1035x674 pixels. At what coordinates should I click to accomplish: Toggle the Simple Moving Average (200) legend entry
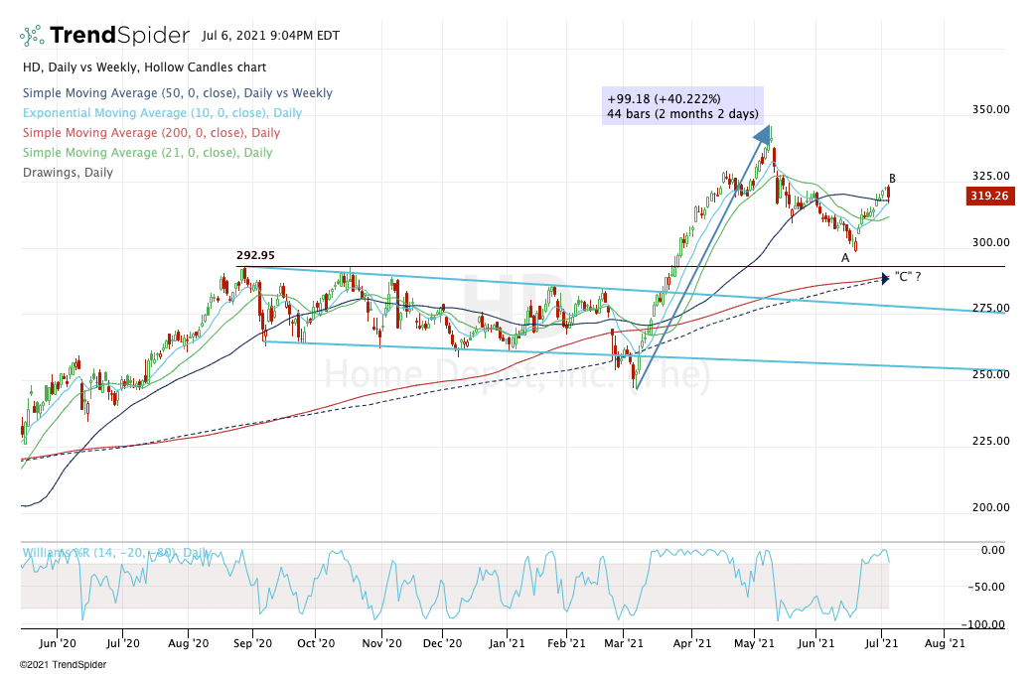[150, 133]
